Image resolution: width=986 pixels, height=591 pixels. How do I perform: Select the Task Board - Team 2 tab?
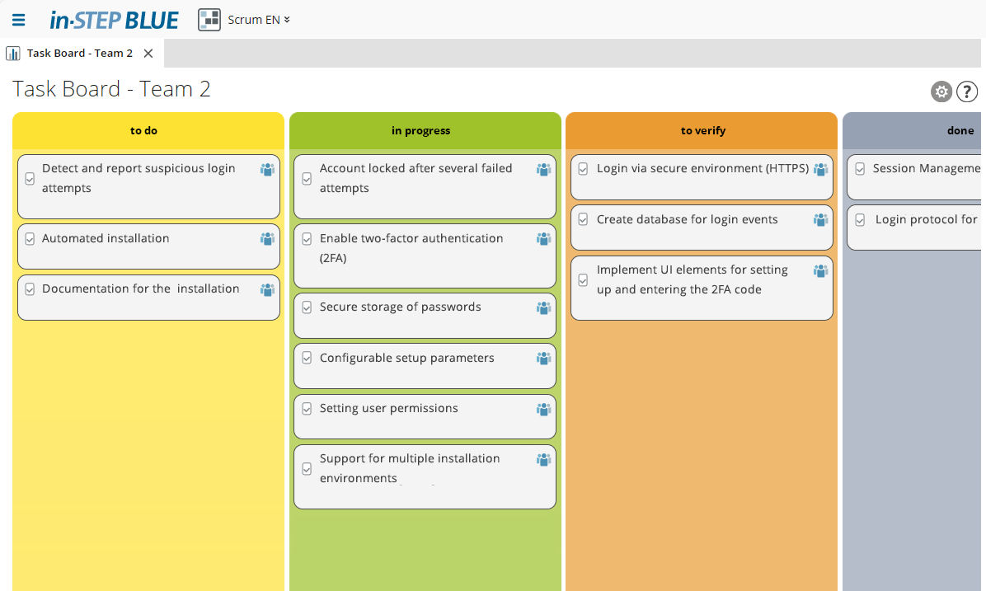(80, 54)
